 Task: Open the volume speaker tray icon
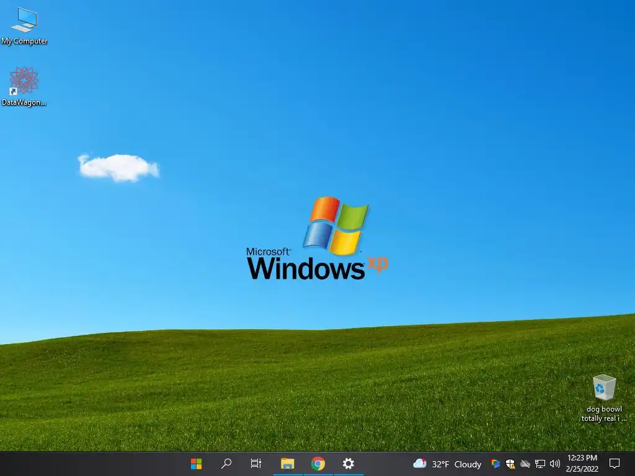[555, 464]
